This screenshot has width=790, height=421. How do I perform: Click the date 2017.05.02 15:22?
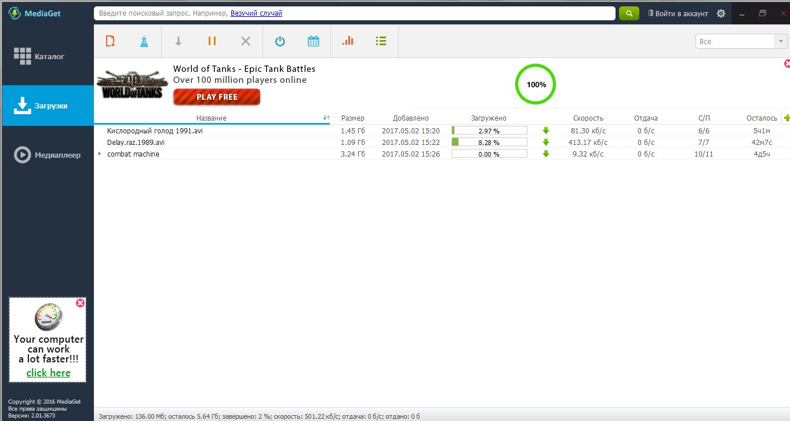(x=411, y=142)
